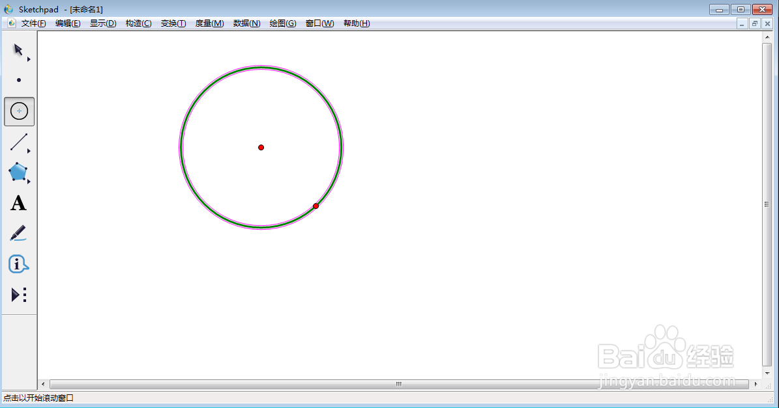Image resolution: width=779 pixels, height=408 pixels.
Task: Open the 变换(T) menu
Action: (x=173, y=23)
